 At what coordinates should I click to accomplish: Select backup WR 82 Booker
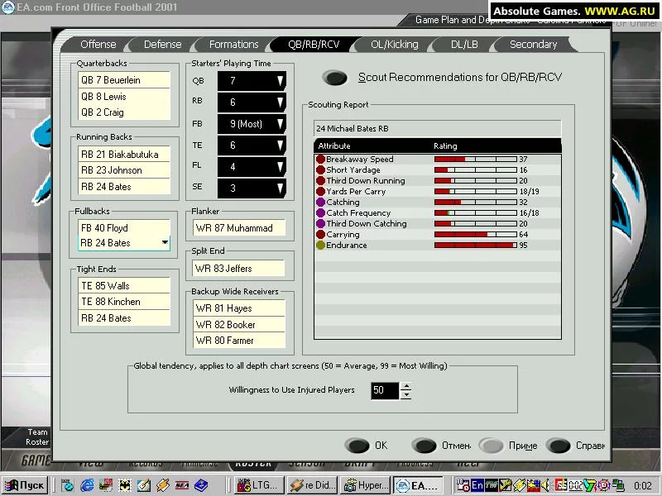point(239,324)
